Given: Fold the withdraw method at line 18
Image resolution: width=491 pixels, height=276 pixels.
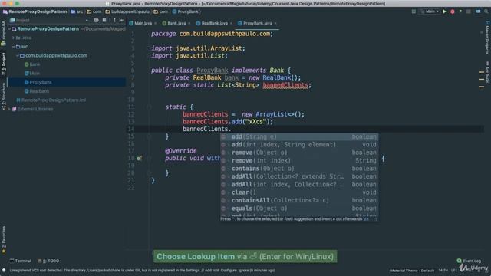Looking at the screenshot, I should point(149,159).
